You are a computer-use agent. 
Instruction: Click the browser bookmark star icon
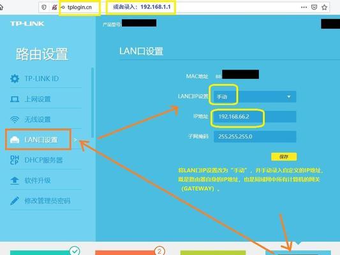click(324, 7)
